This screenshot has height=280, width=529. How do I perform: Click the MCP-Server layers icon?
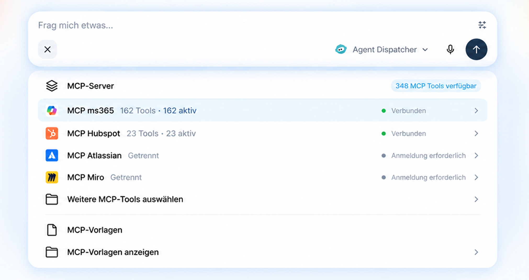(x=52, y=86)
